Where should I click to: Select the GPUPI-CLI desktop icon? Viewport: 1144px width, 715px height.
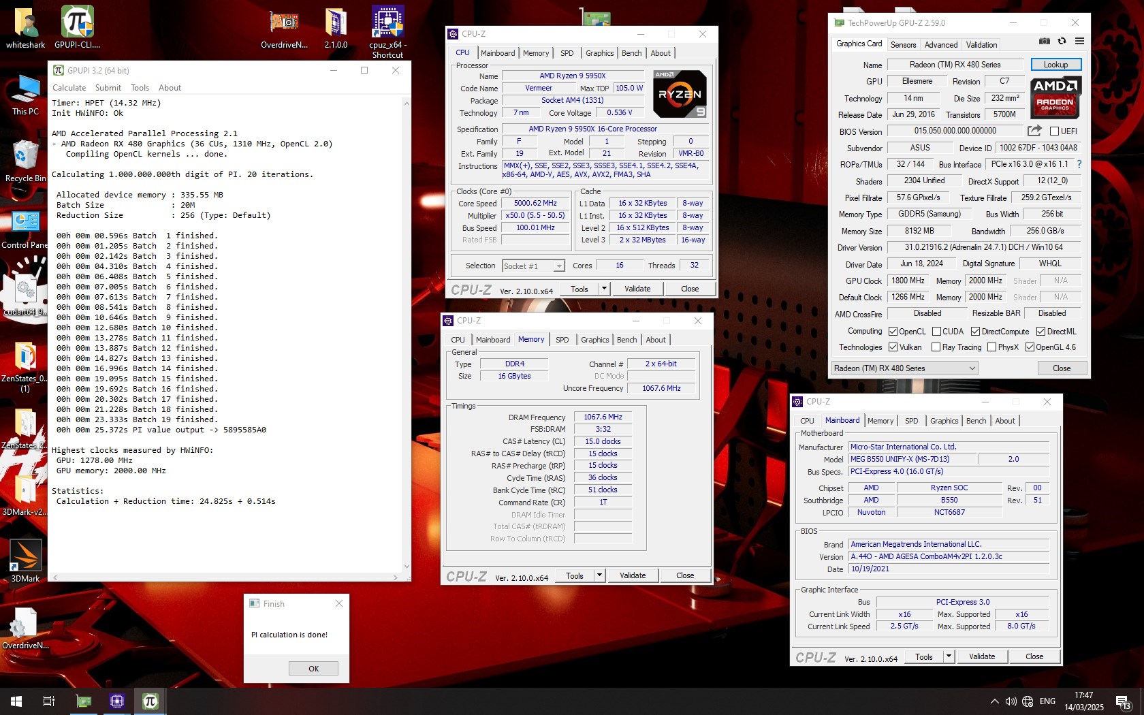pos(77,27)
